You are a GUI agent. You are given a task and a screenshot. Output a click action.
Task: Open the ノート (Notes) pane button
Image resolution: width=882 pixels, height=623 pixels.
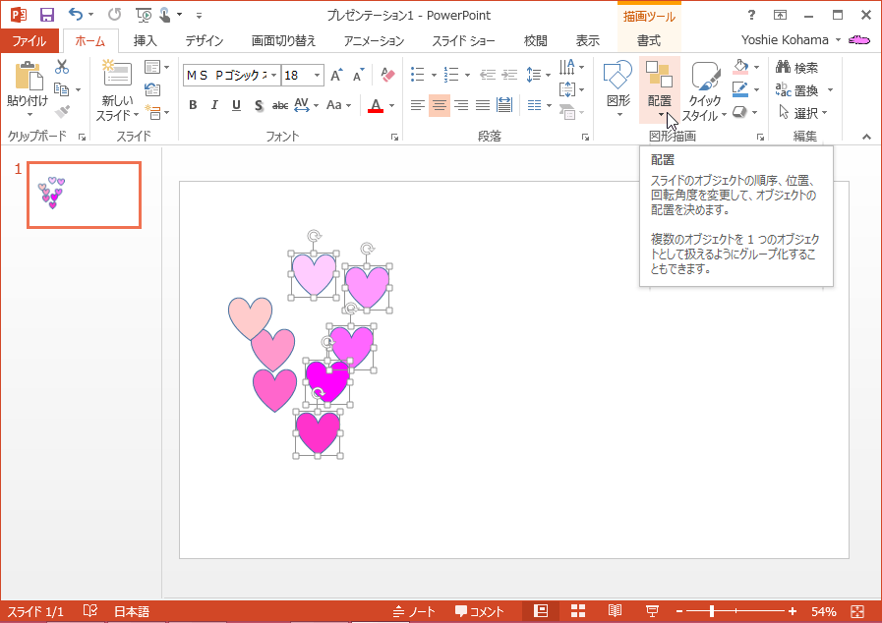(x=414, y=611)
